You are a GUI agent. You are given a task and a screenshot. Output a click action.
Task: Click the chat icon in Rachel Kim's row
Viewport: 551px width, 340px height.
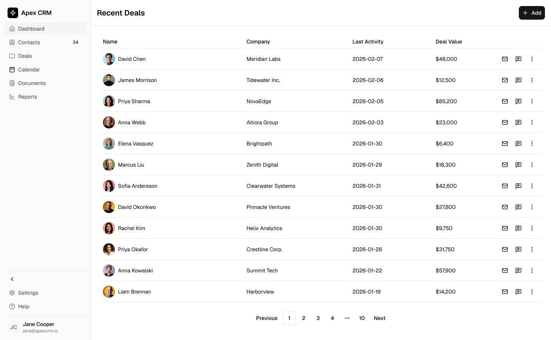pos(518,228)
